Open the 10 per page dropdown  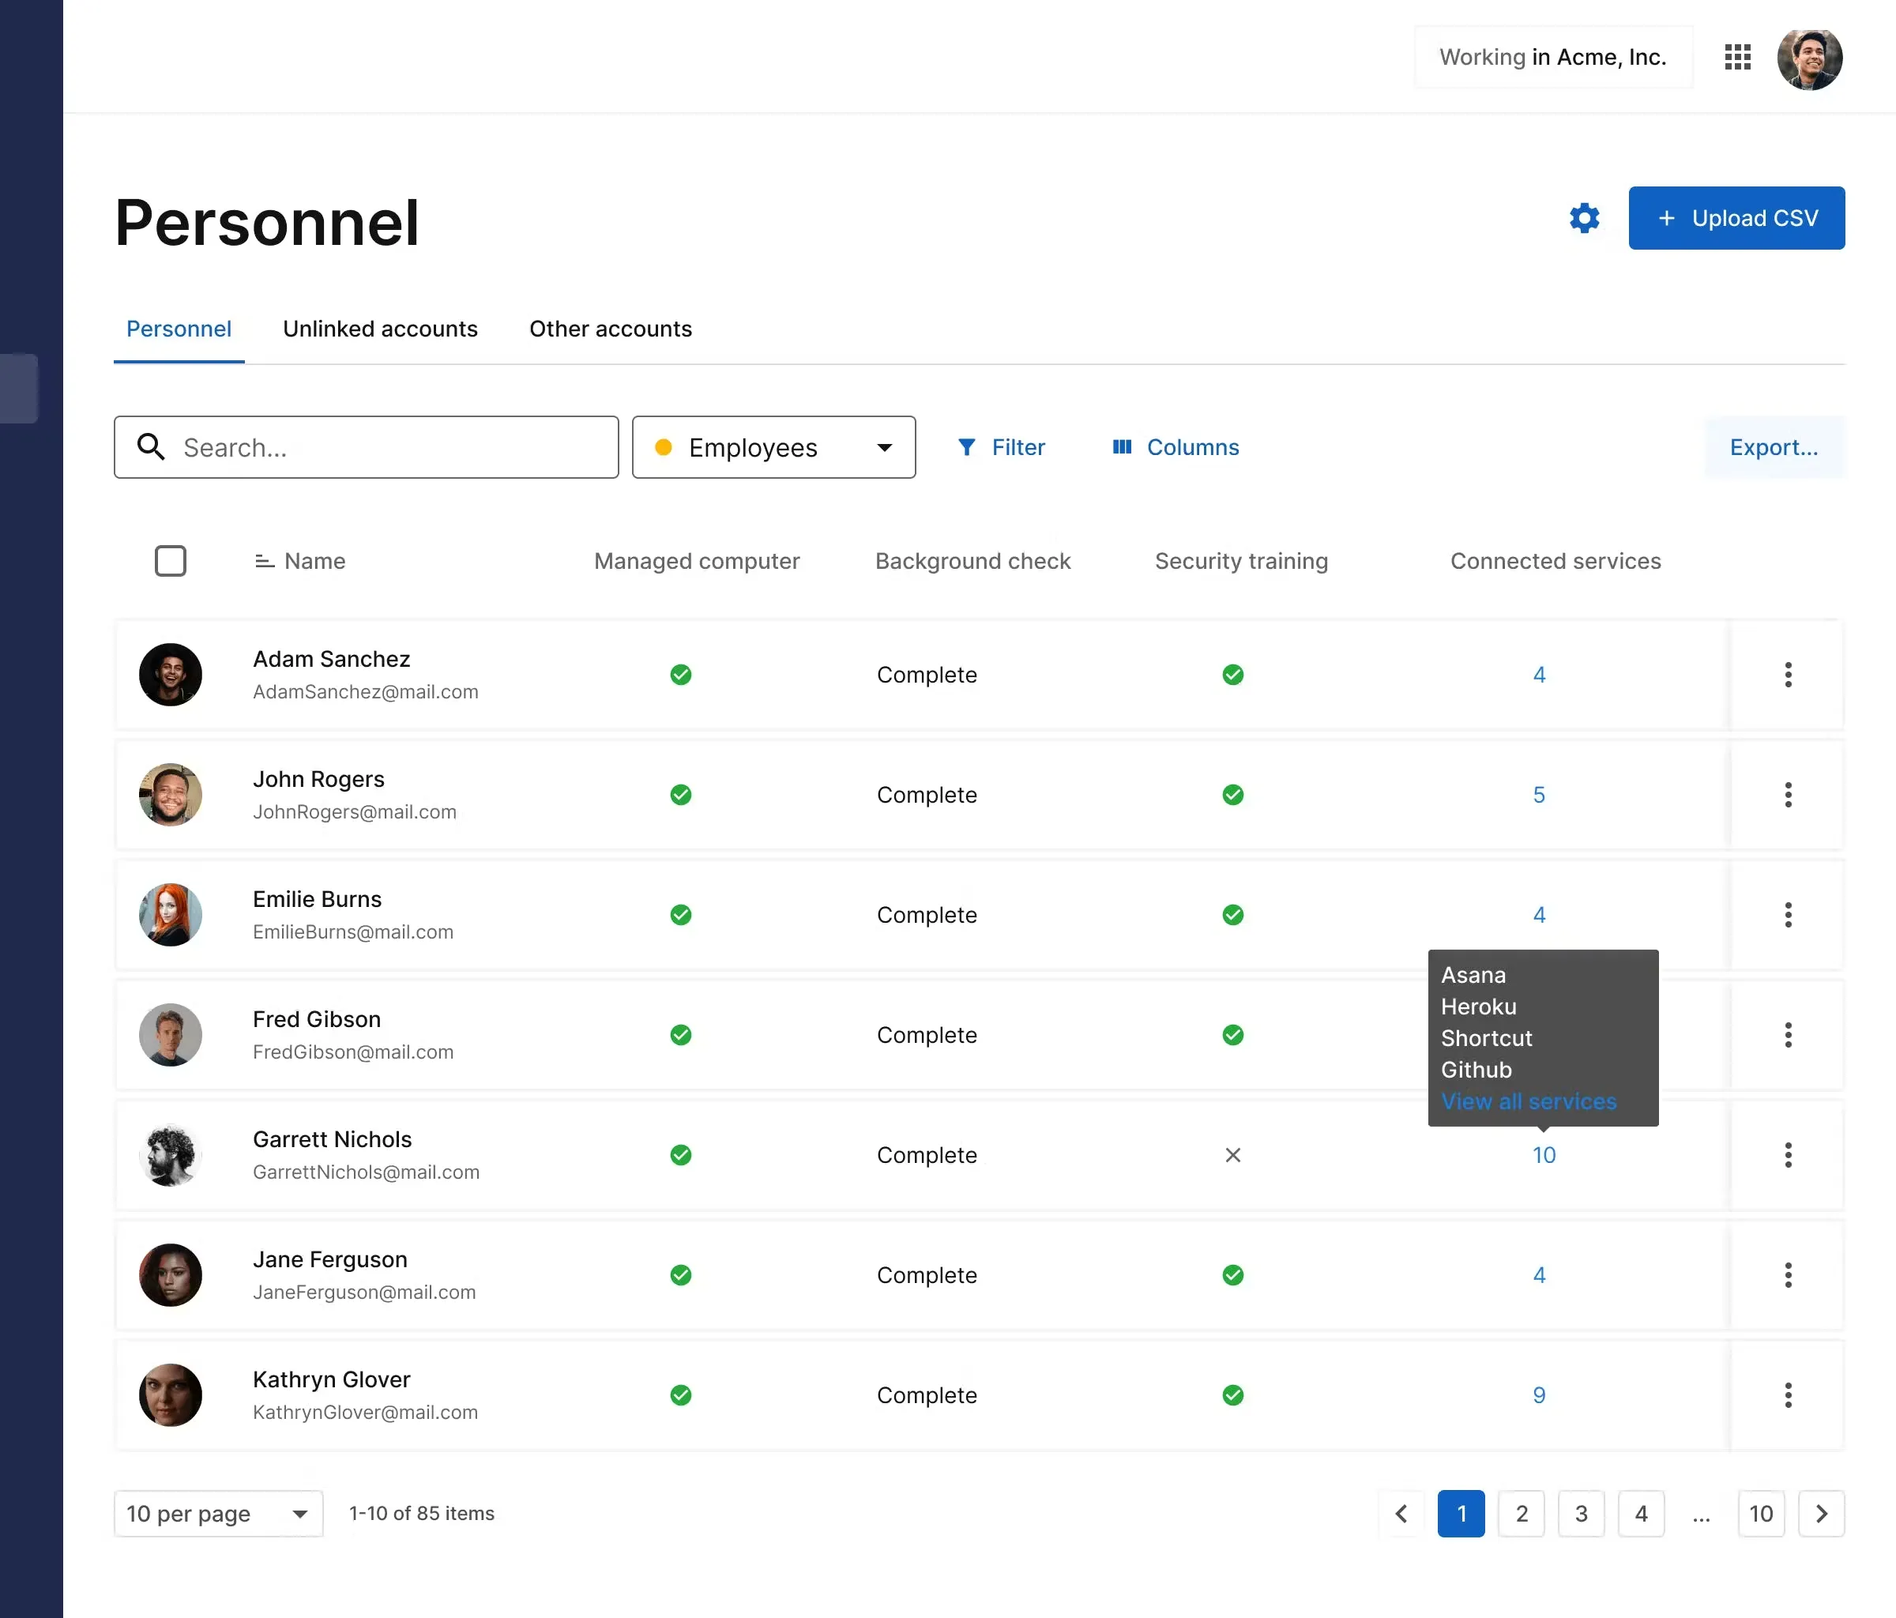click(218, 1514)
